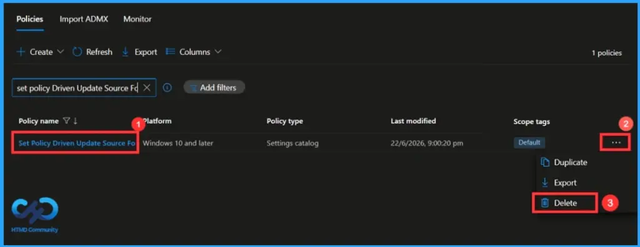The width and height of the screenshot is (640, 247).
Task: Click the Default scope tag badge
Action: [529, 143]
